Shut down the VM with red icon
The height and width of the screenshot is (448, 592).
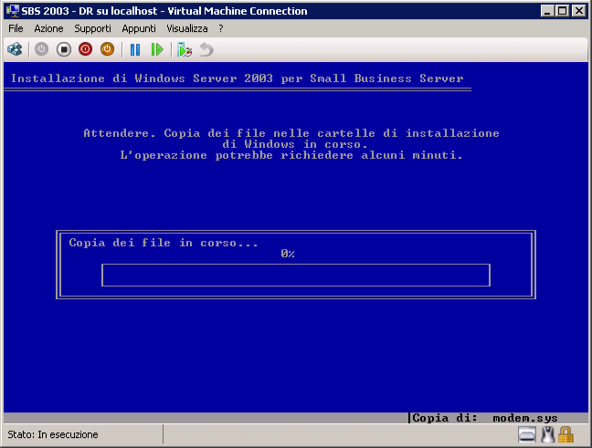[x=85, y=49]
